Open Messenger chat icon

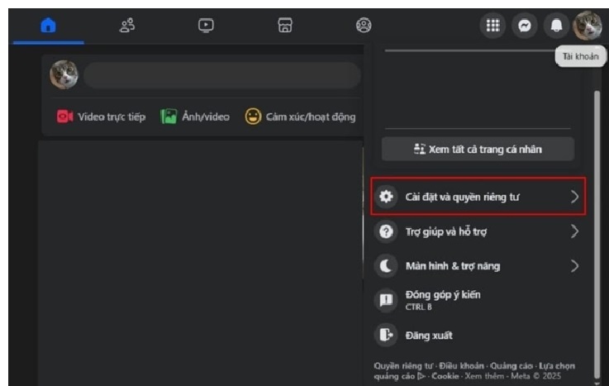[524, 26]
